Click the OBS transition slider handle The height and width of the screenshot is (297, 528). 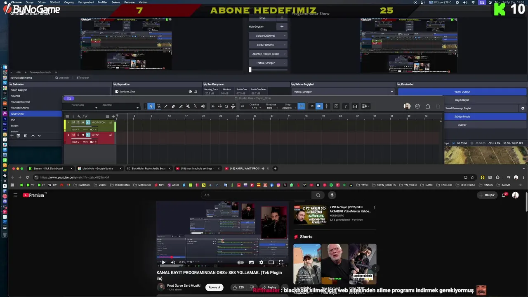[x=250, y=70]
